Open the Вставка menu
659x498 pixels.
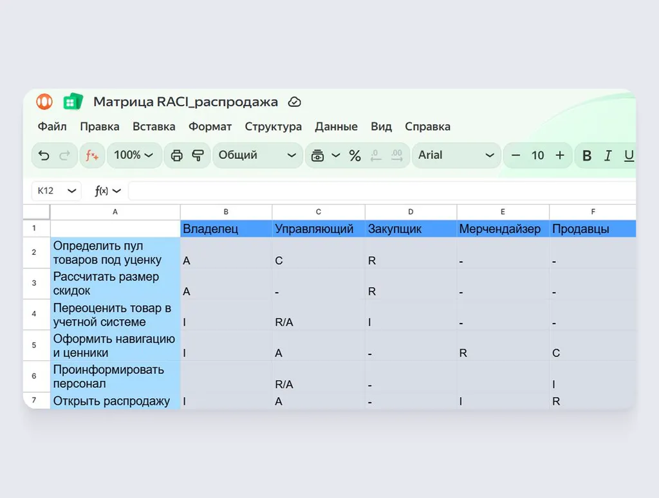pos(154,127)
